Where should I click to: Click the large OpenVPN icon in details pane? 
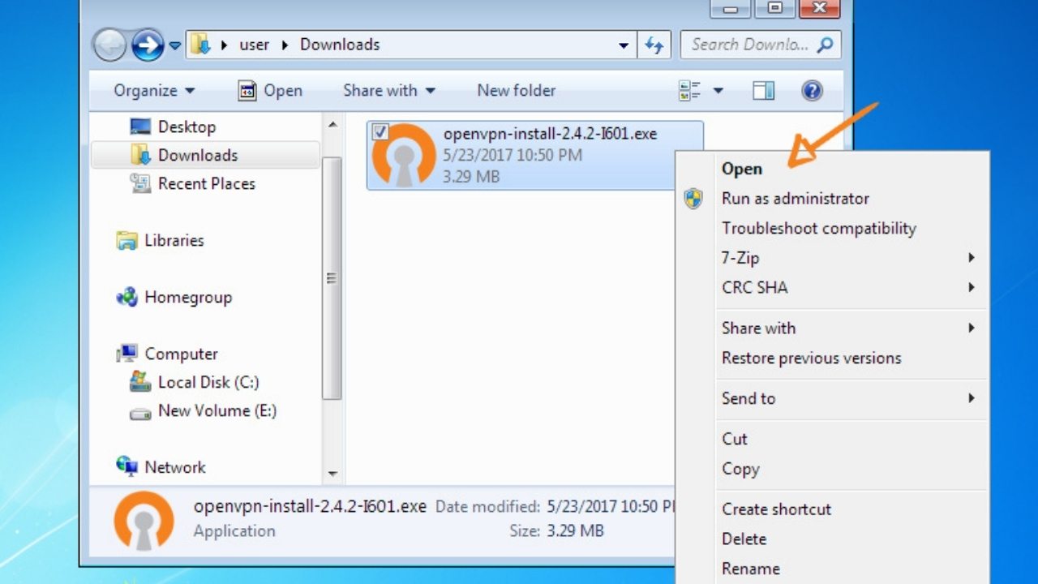click(144, 520)
